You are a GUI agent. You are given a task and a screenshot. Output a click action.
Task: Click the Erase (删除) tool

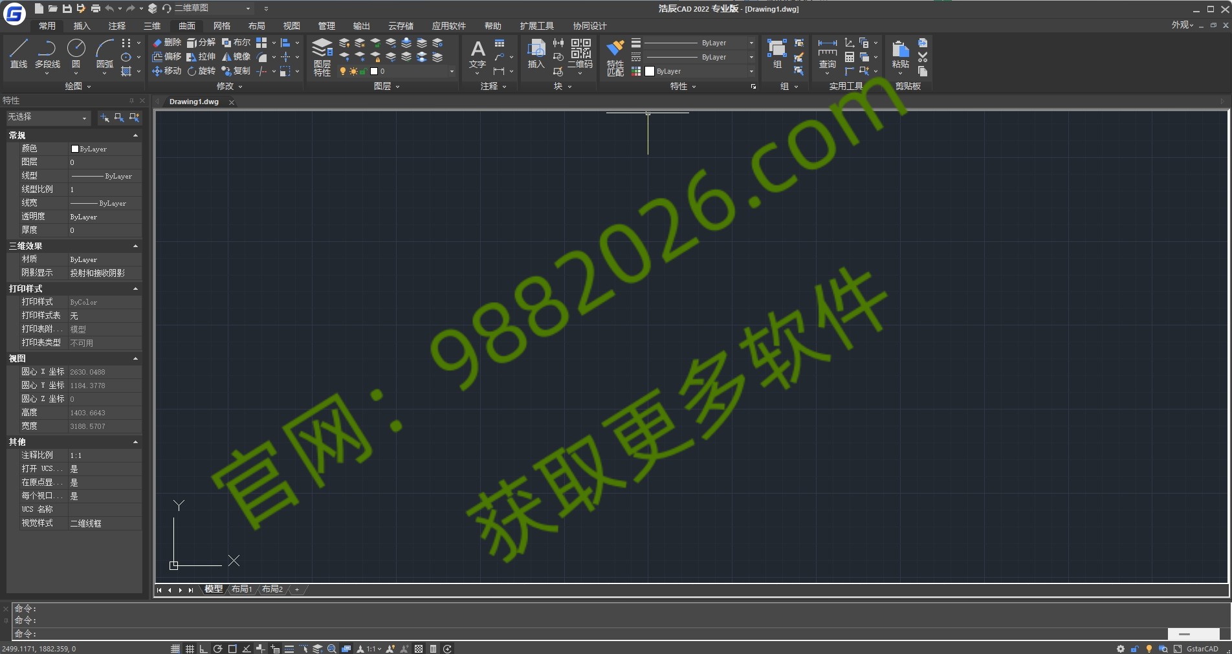pyautogui.click(x=166, y=43)
